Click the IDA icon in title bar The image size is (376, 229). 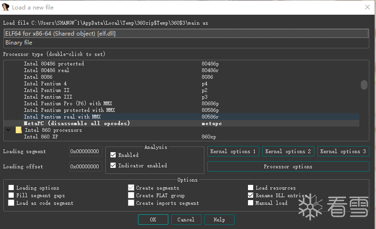pos(6,7)
